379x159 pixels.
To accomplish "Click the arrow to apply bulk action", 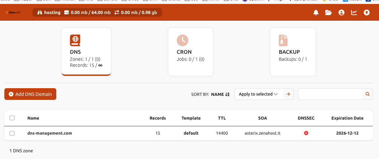I will [288, 94].
